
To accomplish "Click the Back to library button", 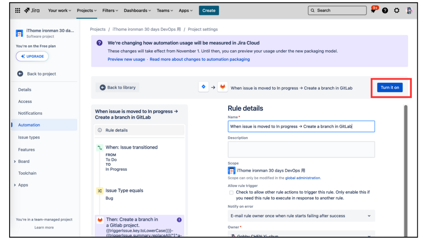I will click(117, 87).
